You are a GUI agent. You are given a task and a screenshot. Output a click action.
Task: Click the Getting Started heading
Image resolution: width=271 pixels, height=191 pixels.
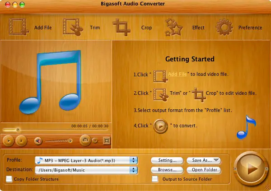click(190, 59)
